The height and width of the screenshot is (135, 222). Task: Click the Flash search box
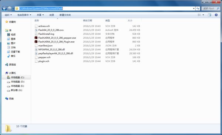pyautogui.click(x=211, y=8)
